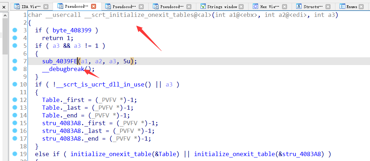This screenshot has height=161, width=370.
Task: Select the active Pseudocode tab with red close button
Action: [76, 6]
